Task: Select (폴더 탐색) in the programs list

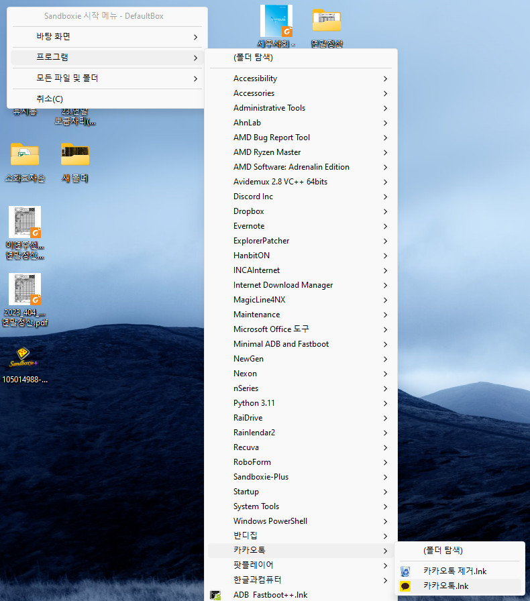Action: [301, 58]
